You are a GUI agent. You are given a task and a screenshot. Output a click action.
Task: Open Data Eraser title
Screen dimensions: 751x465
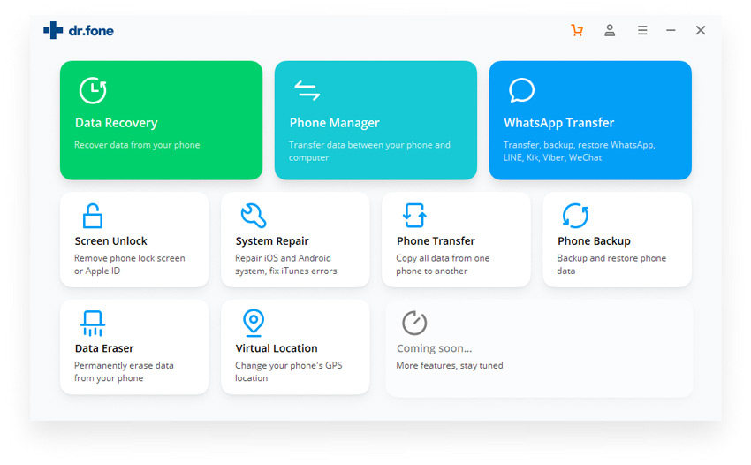tap(104, 348)
